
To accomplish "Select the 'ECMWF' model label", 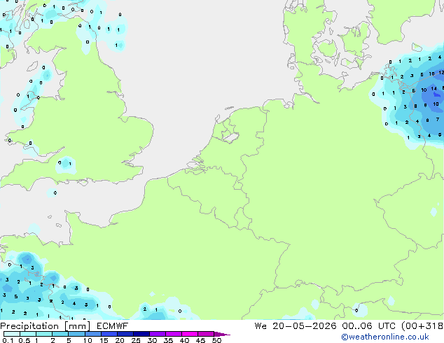I will [112, 326].
